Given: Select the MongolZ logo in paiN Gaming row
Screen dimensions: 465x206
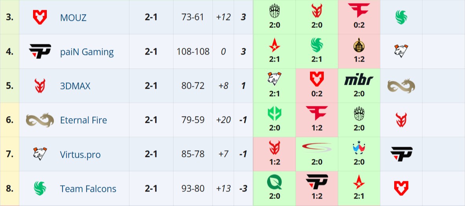Looking at the screenshot, I should [x=359, y=46].
